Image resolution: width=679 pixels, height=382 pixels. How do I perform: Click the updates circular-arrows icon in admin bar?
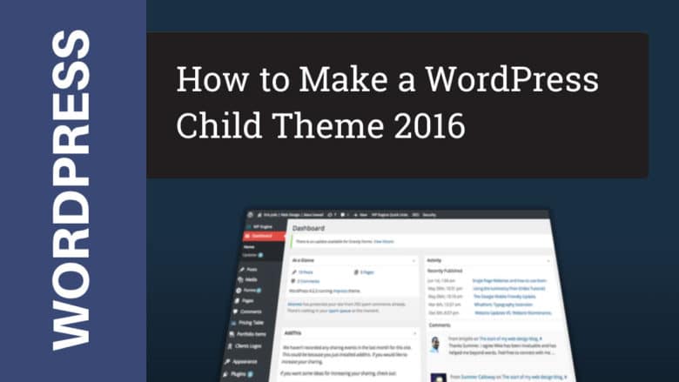pos(330,215)
